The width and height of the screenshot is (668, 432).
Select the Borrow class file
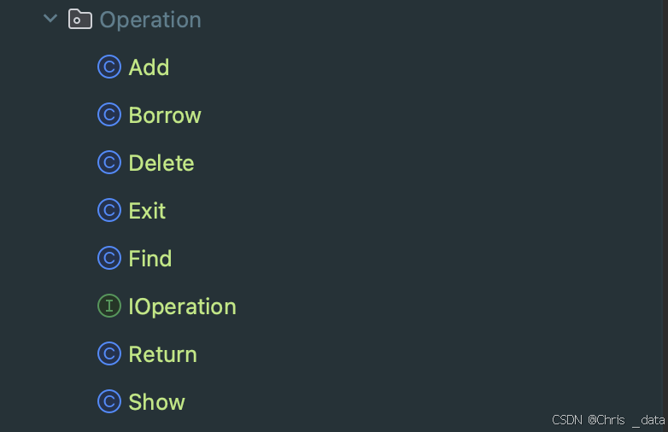coord(165,115)
